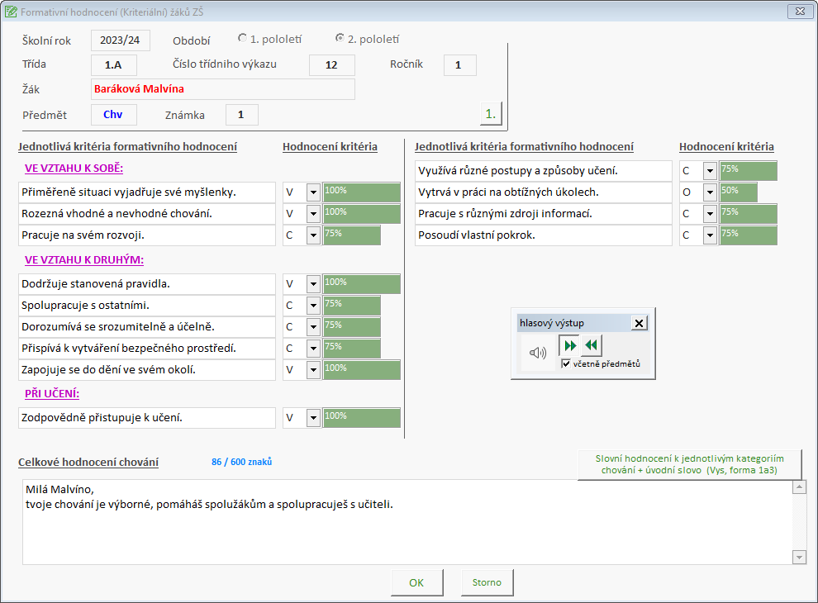Open dropdown for Zapojuje se do dění ve svém okolí
This screenshot has width=818, height=603.
tap(313, 370)
